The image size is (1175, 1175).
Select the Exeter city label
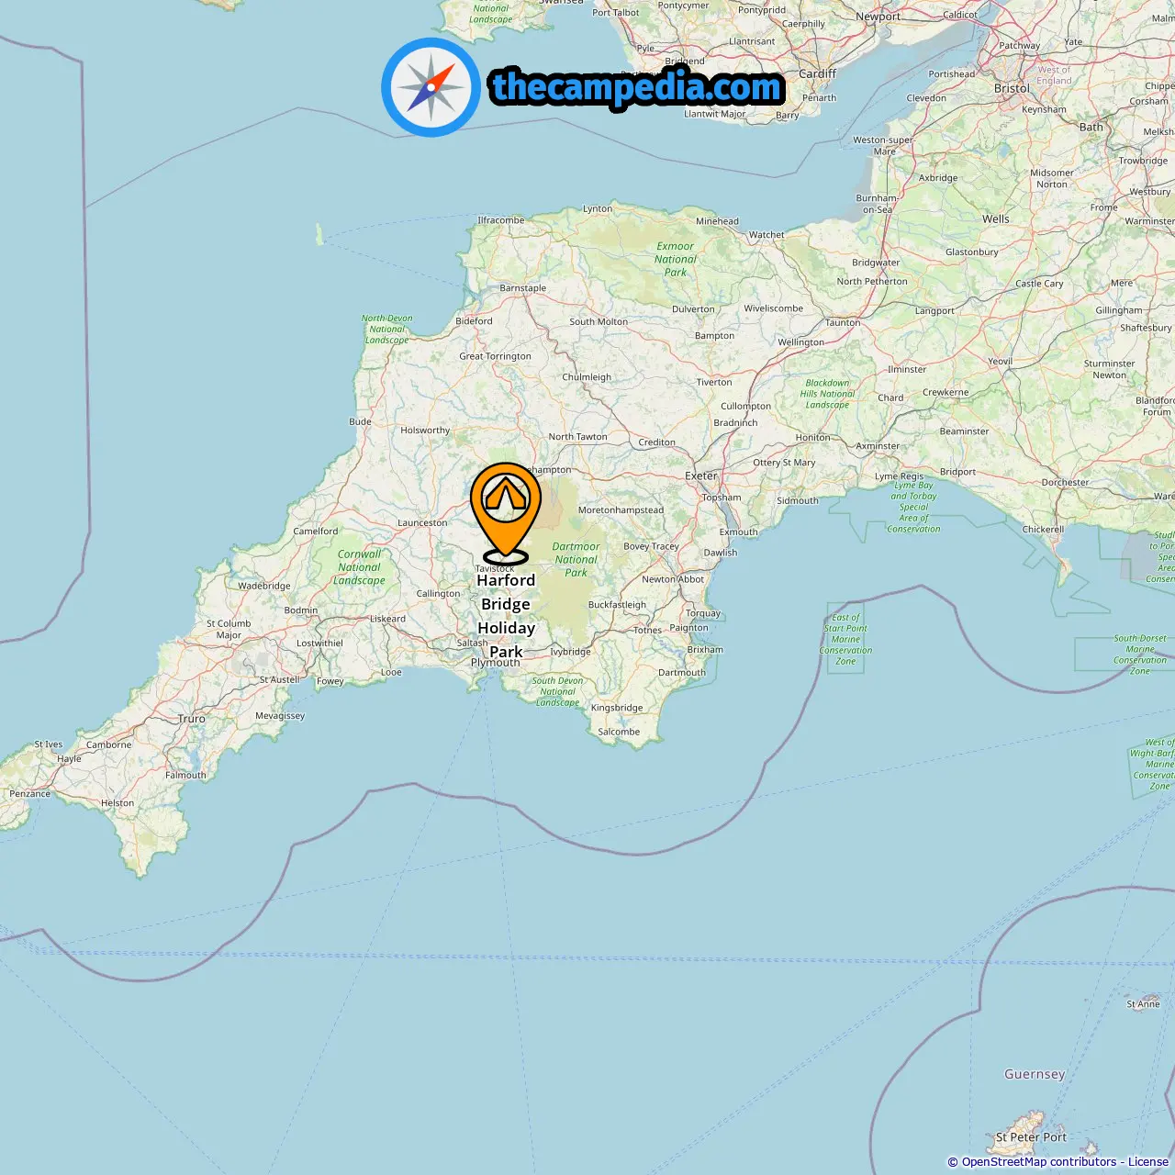click(x=701, y=476)
